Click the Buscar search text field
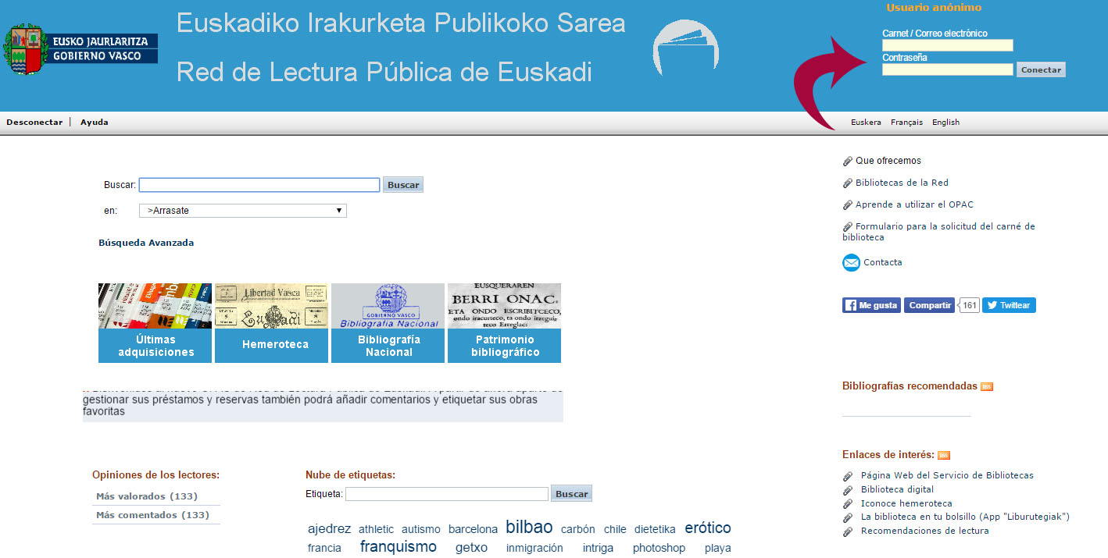This screenshot has width=1108, height=558. pyautogui.click(x=259, y=185)
